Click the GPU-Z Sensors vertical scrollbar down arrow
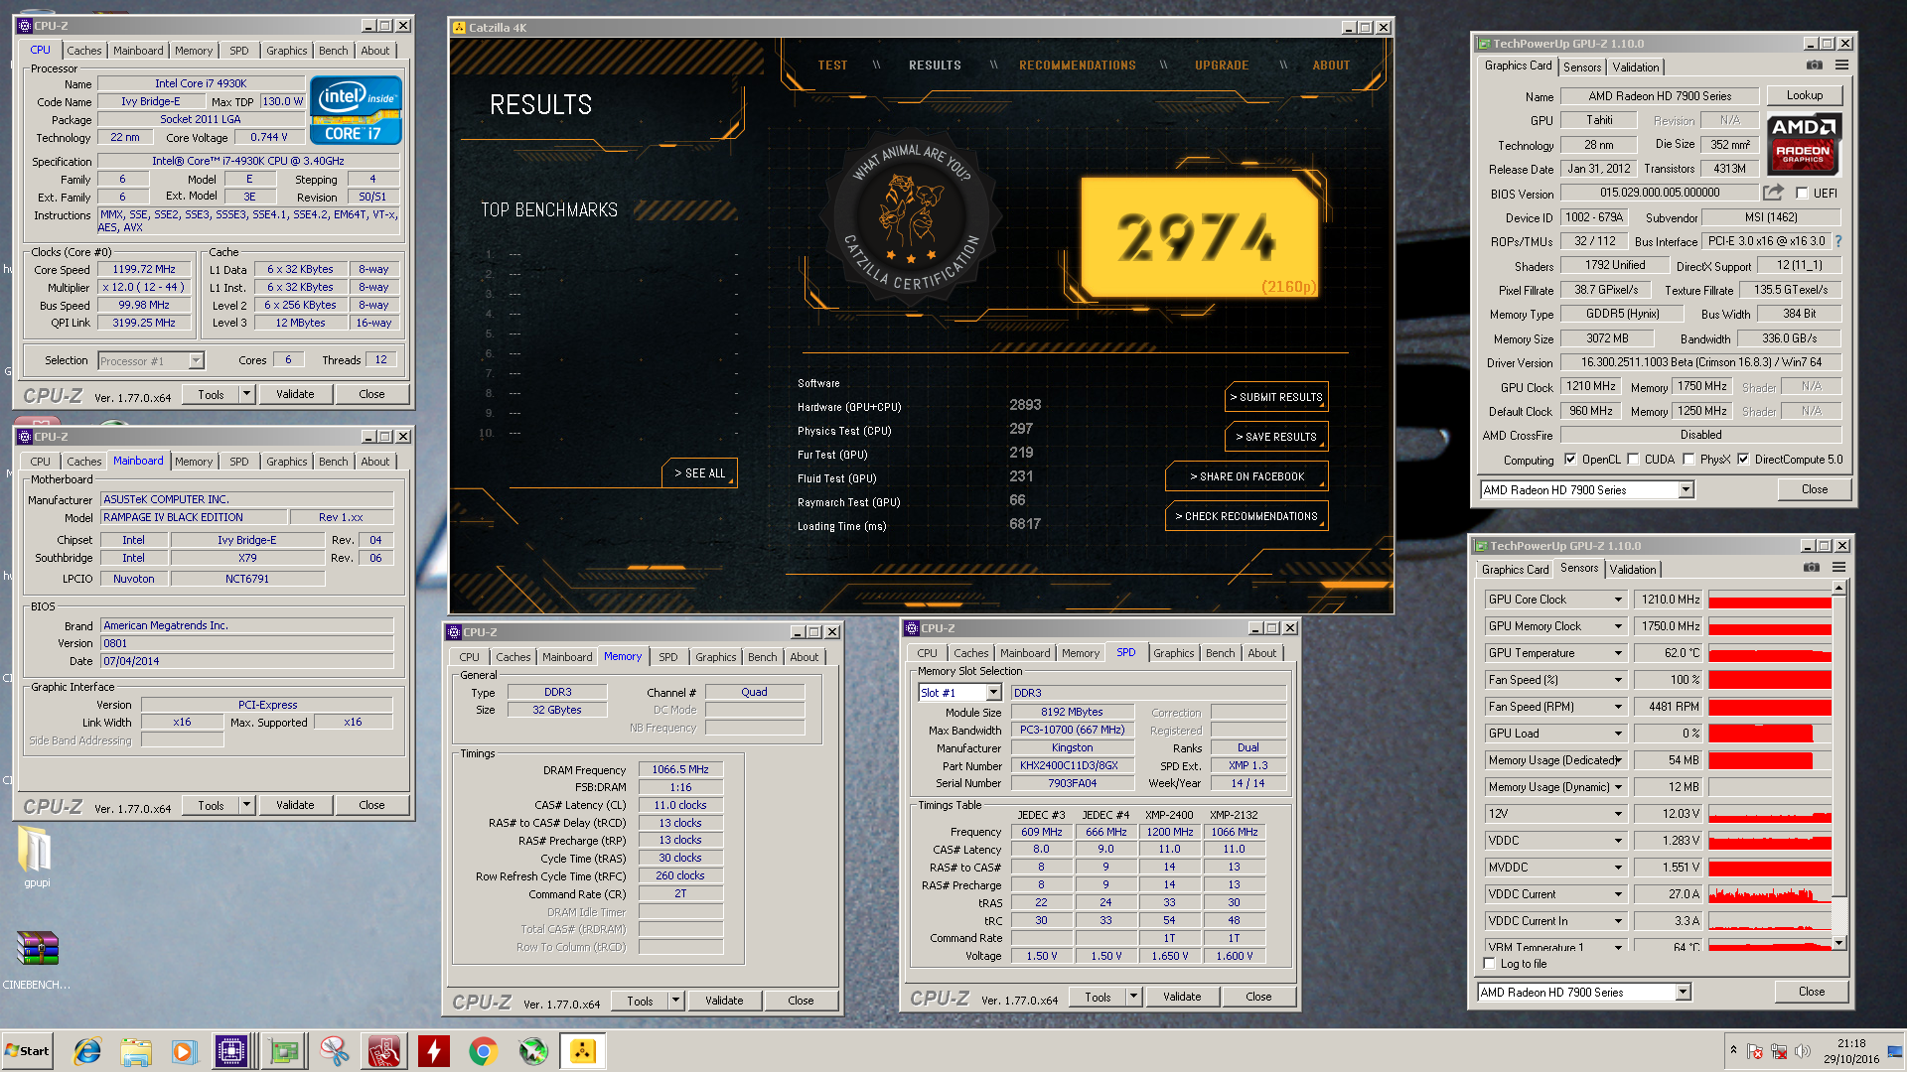Image resolution: width=1907 pixels, height=1072 pixels. (1838, 944)
